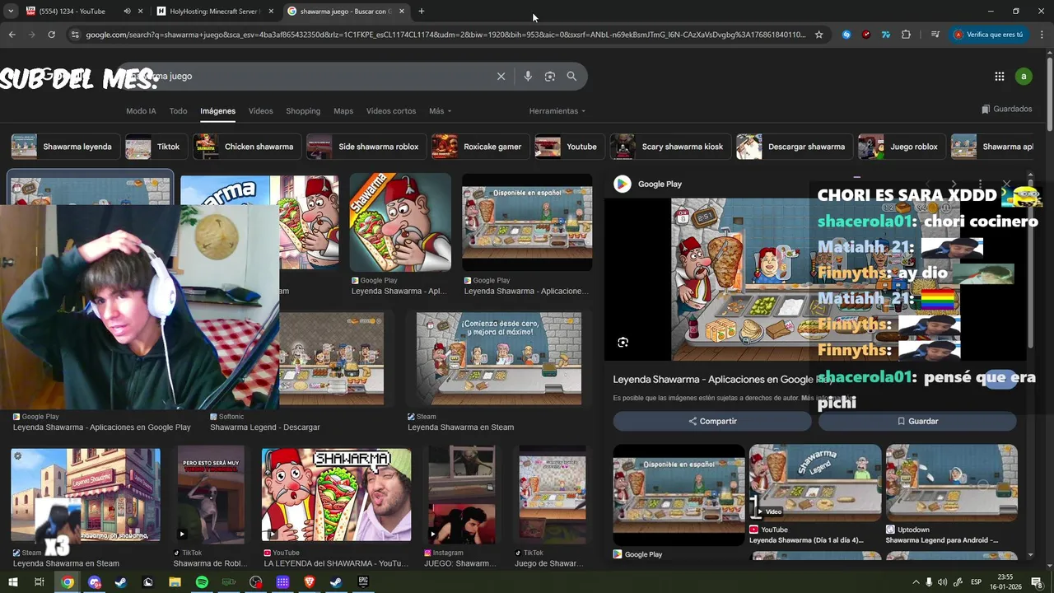
Task: Switch to the Videos cortos tab
Action: click(x=391, y=111)
